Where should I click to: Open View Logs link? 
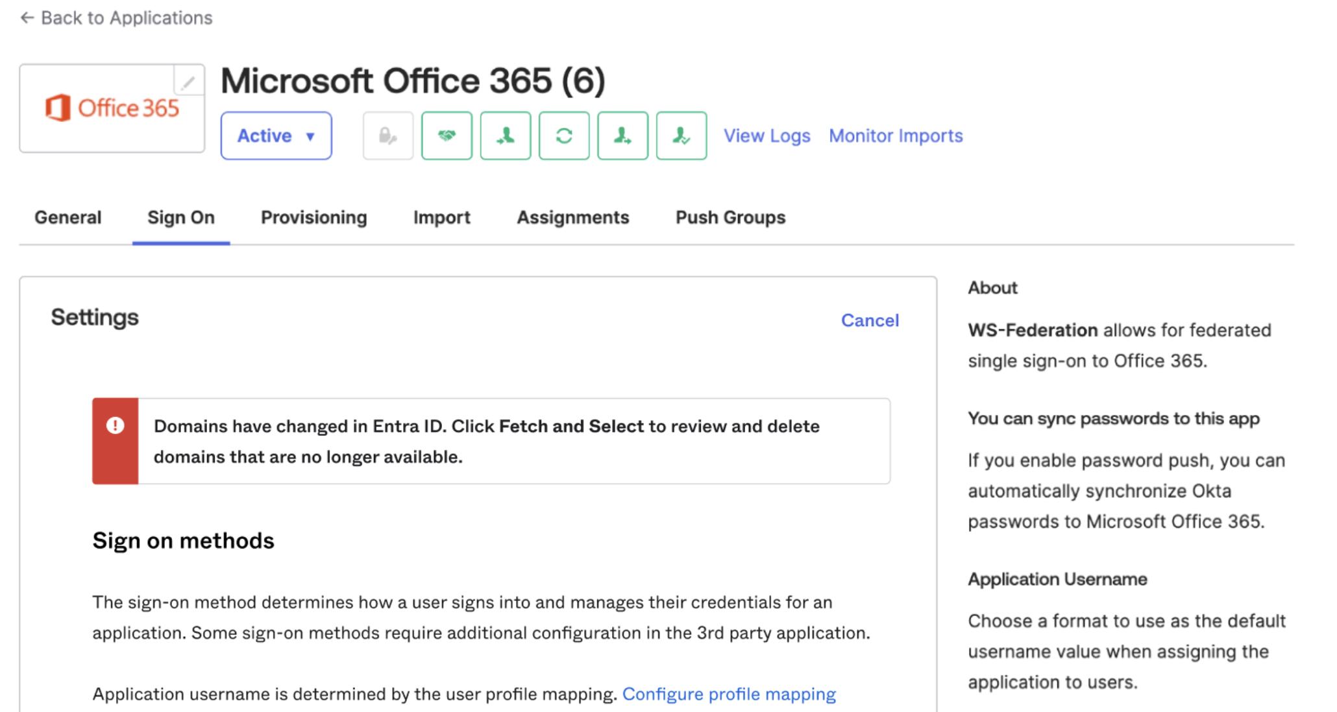(767, 136)
